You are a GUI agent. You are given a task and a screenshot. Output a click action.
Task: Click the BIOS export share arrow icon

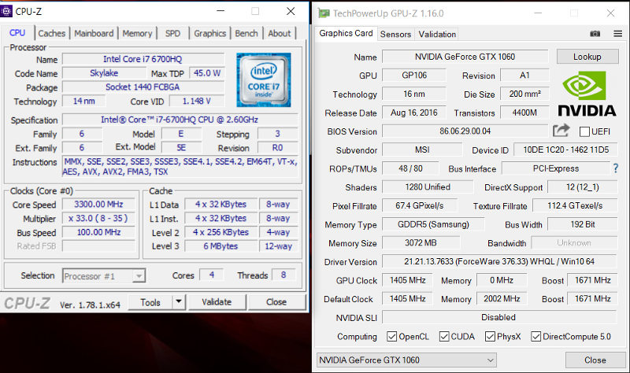coord(561,131)
